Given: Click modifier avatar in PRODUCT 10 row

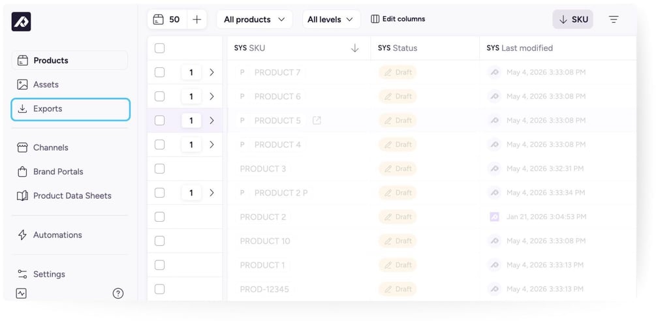Looking at the screenshot, I should click(x=494, y=241).
